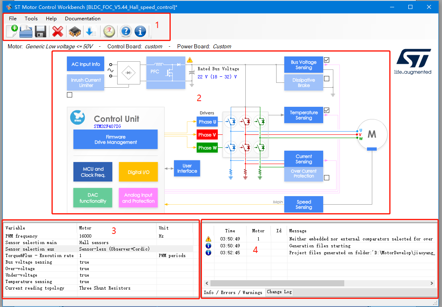The height and width of the screenshot is (307, 442).
Task: Click the blue info icon in toolbar
Action: click(x=140, y=31)
